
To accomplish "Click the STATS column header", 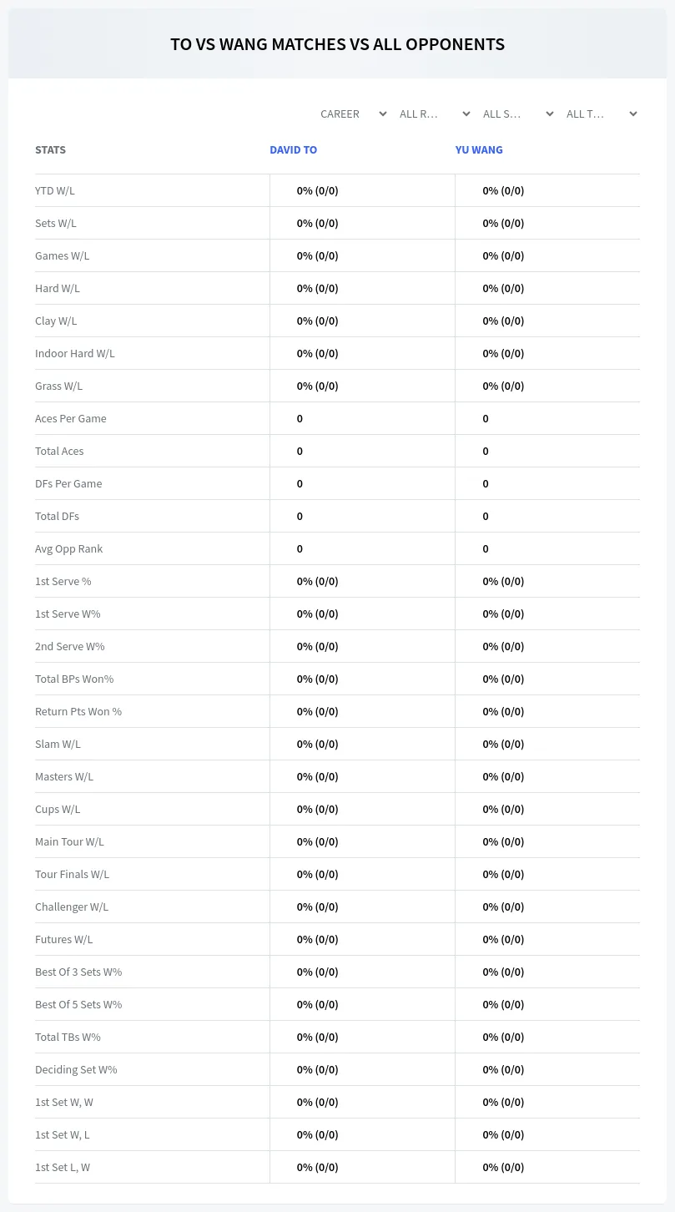I will 50,150.
